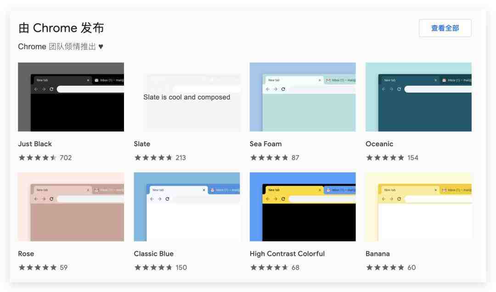Click the 查看全部 button

coord(445,28)
